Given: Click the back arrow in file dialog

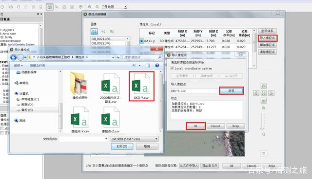Looking at the screenshot, I should click(x=13, y=57).
